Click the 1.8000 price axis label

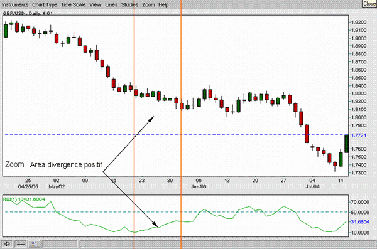(x=359, y=117)
